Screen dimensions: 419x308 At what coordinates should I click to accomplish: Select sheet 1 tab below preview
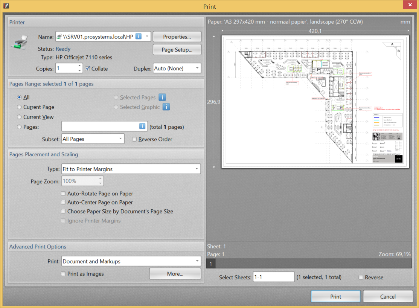point(211,264)
